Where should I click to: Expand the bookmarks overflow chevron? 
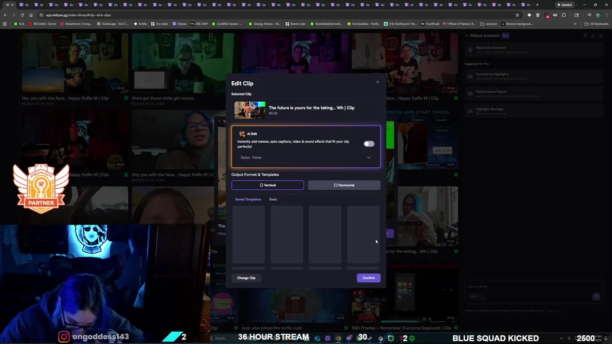click(x=575, y=24)
